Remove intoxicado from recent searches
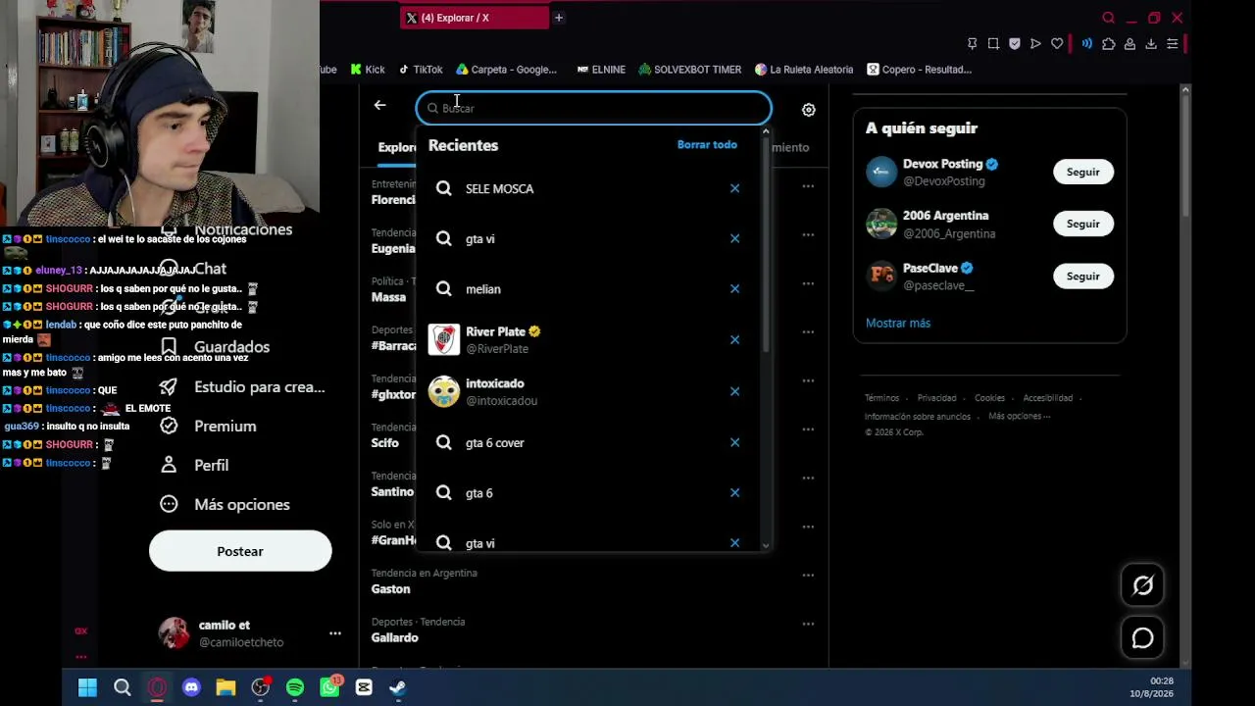Screen dimensions: 1255x706 734,390
